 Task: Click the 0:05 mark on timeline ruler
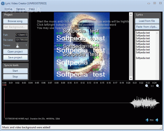click(37, 83)
